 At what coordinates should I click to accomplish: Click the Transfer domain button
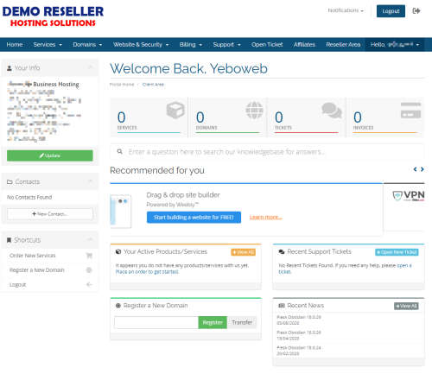(x=242, y=322)
